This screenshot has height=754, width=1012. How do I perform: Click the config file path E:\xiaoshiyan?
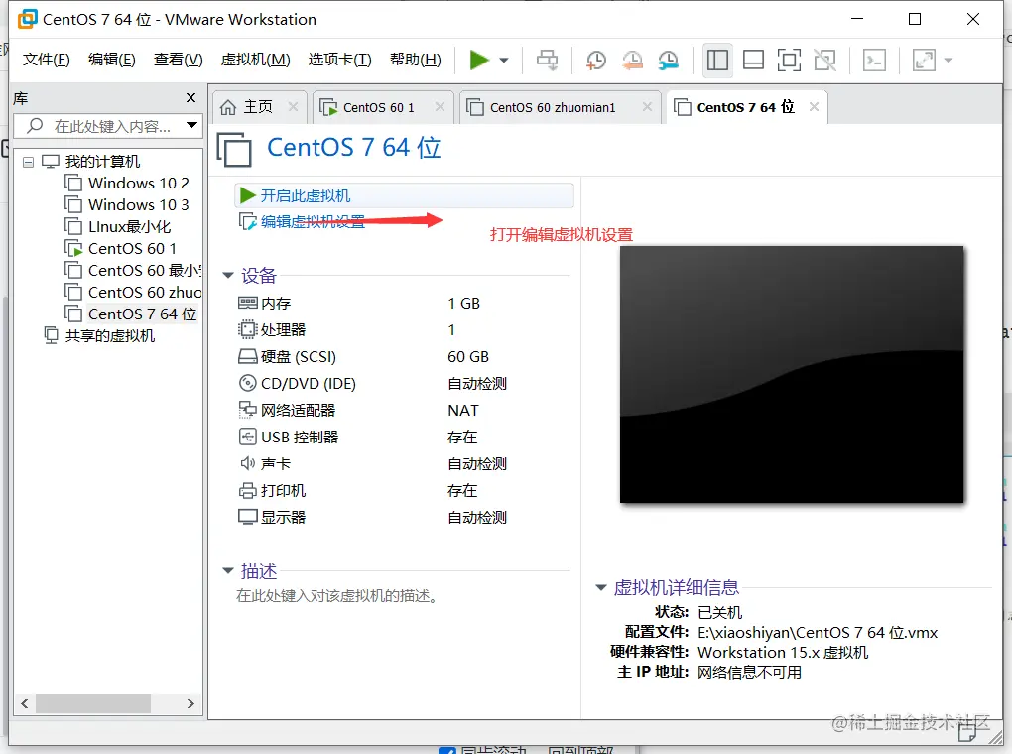[818, 633]
